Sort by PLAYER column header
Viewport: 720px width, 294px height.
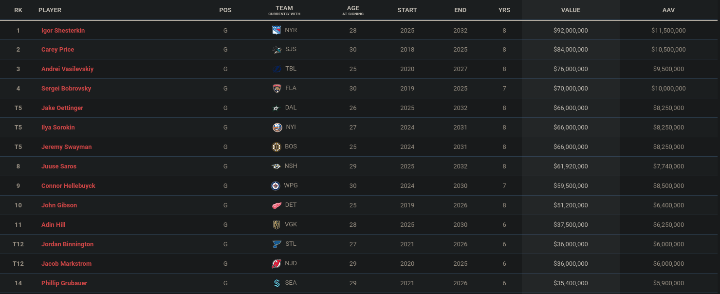point(50,10)
